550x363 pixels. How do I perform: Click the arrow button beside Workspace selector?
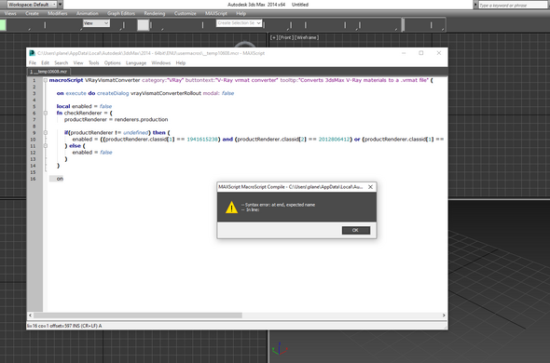pyautogui.click(x=61, y=5)
